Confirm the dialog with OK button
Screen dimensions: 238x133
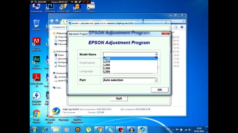[160, 90]
